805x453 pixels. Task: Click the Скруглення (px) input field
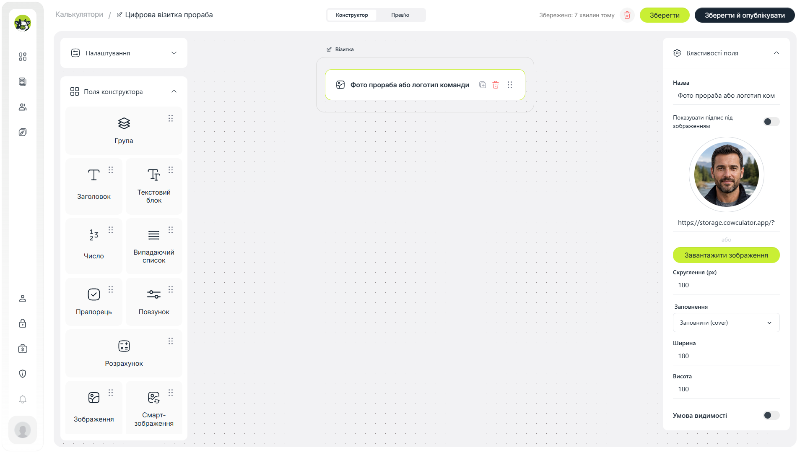tap(726, 285)
